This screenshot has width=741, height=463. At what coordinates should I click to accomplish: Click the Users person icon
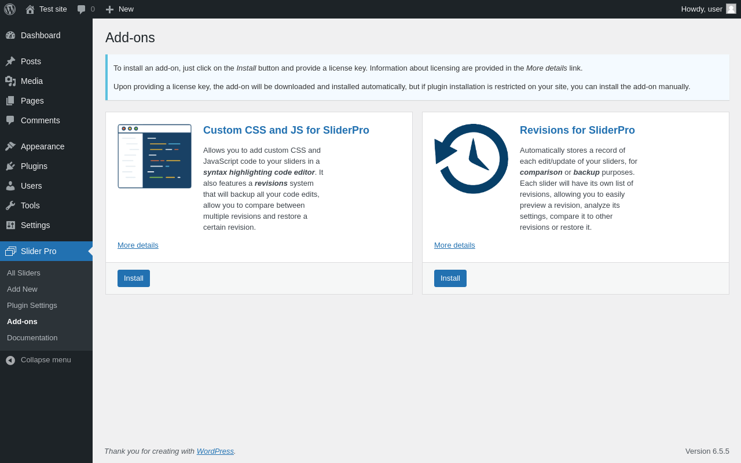coord(10,186)
